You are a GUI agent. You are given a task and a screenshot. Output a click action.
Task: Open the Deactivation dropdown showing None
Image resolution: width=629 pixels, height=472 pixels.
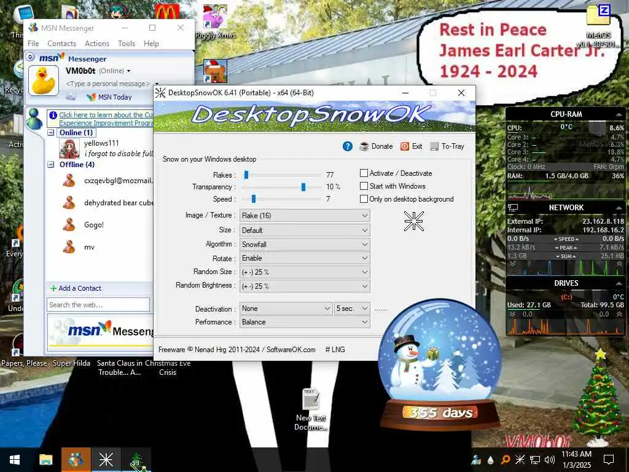click(x=286, y=309)
